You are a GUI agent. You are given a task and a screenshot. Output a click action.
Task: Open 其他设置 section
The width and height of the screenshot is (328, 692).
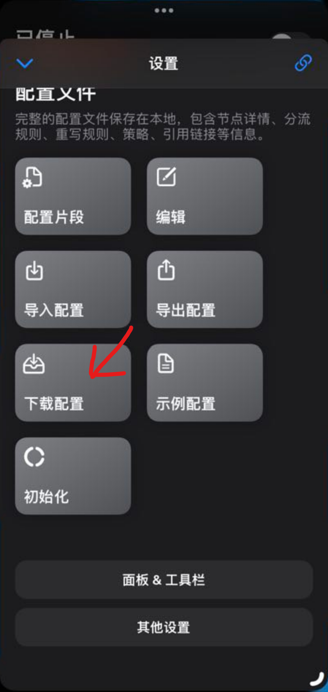164,627
